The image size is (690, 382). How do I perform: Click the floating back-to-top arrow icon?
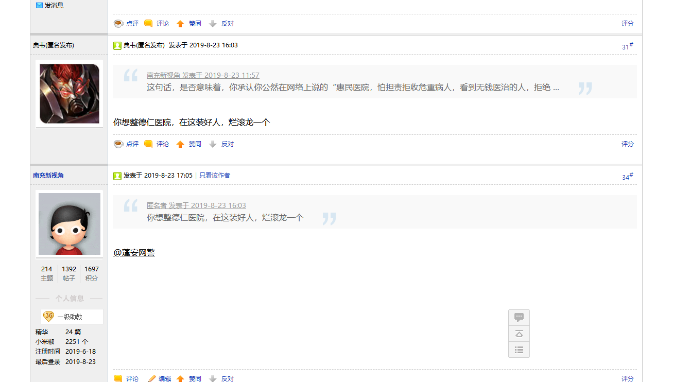(x=519, y=334)
